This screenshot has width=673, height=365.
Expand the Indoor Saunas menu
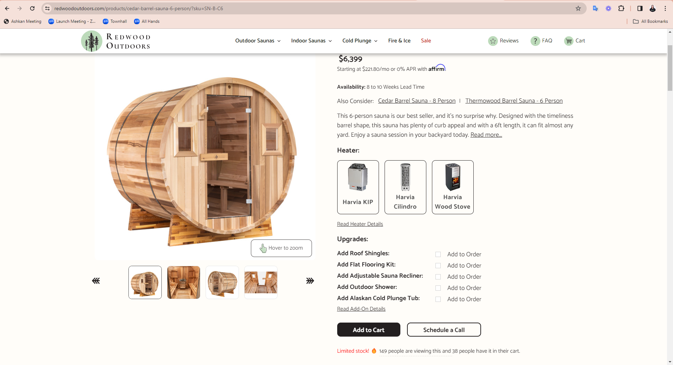312,41
